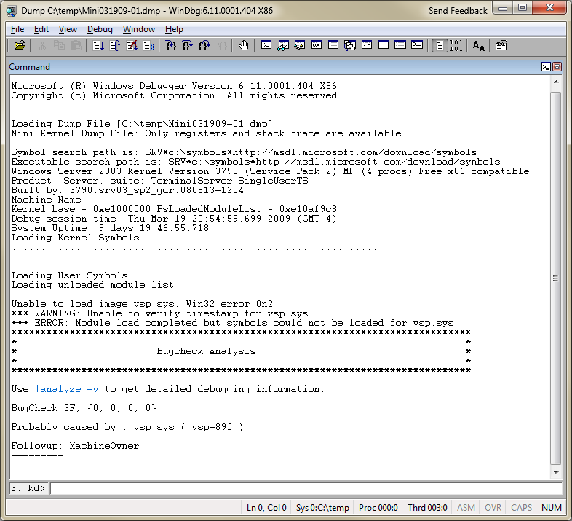
Task: Click the Font (AA) toolbar icon
Action: click(x=478, y=46)
